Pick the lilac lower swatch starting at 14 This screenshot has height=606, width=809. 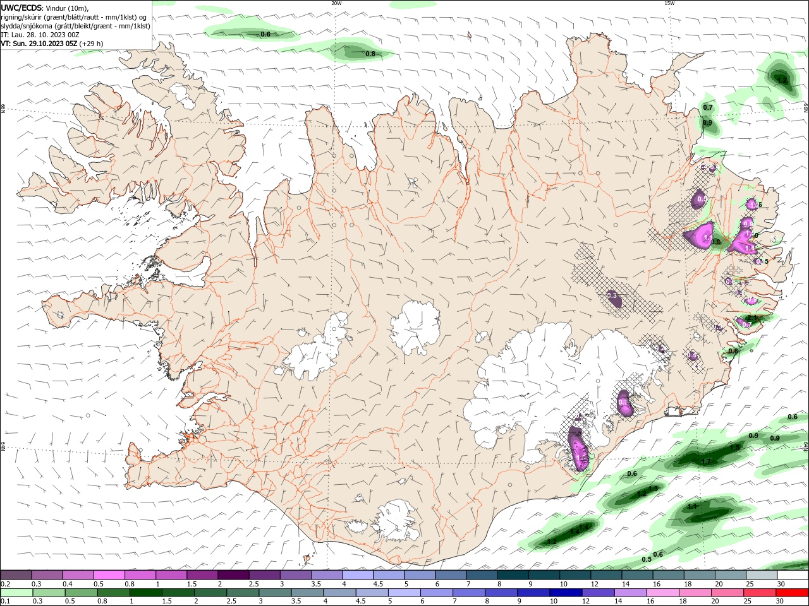coord(630,593)
